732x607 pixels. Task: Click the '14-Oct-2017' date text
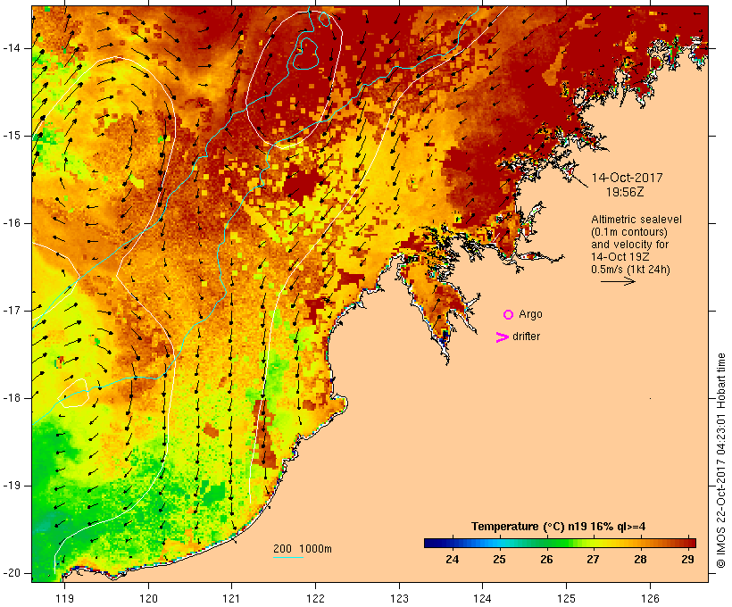coord(627,178)
